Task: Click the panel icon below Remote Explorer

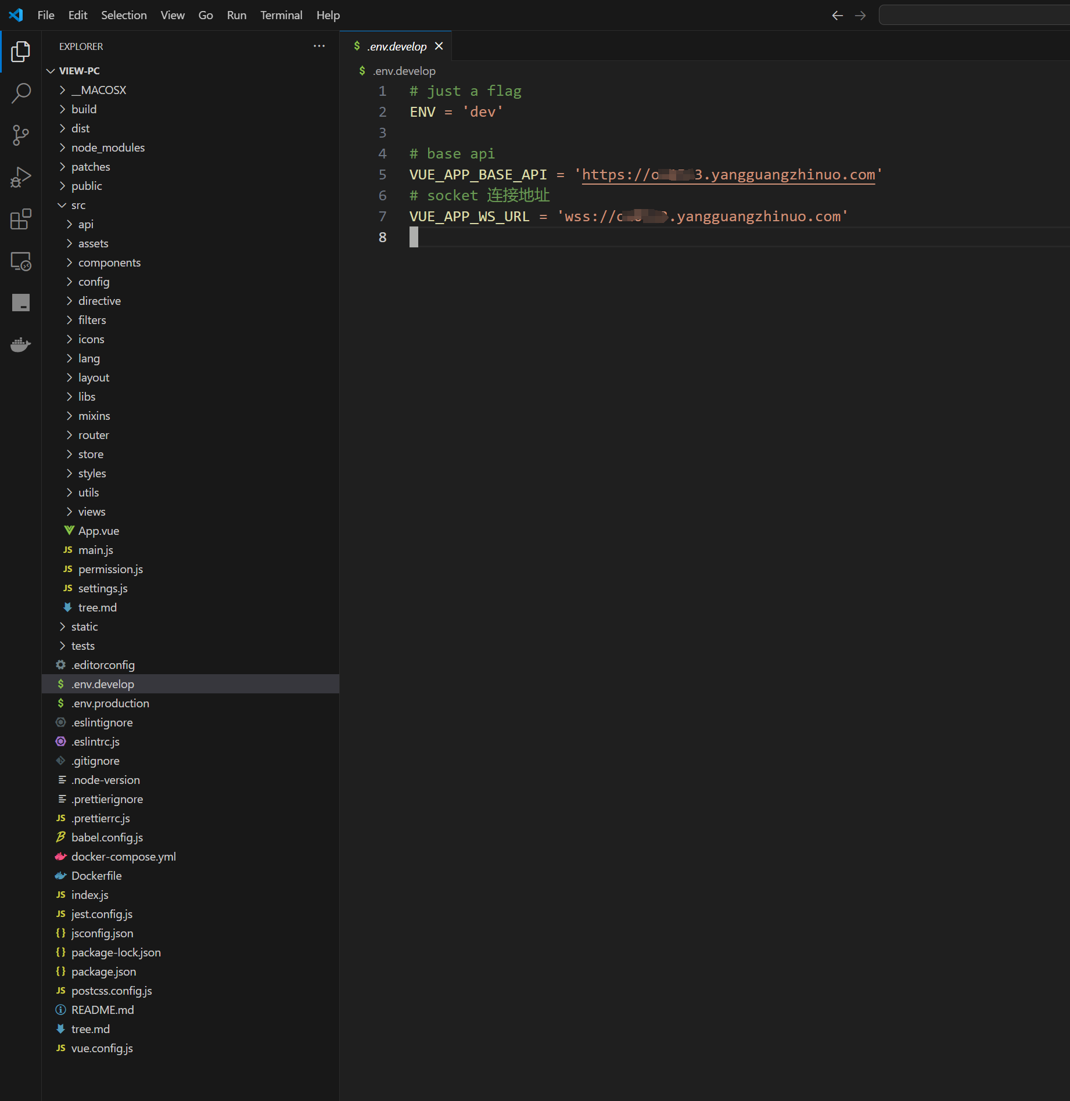Action: click(21, 303)
